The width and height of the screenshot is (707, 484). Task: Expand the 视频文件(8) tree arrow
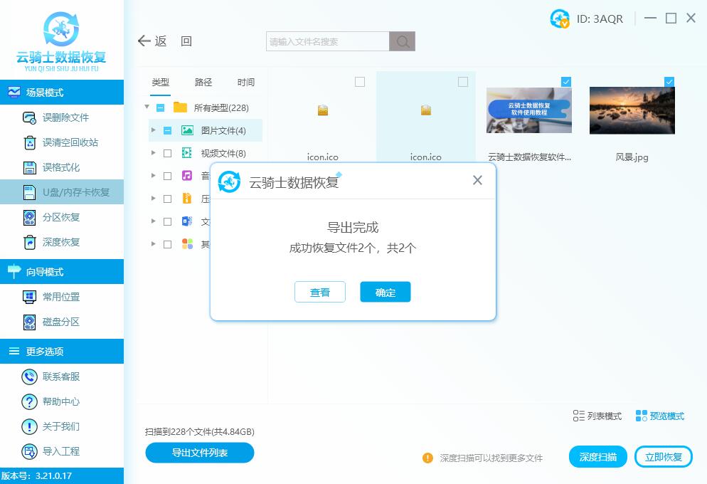[154, 153]
